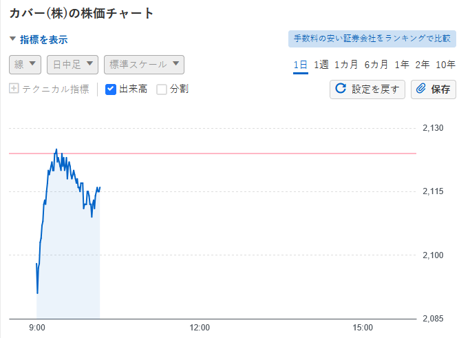
Task: Click the blue price line peak
Action: (x=56, y=149)
